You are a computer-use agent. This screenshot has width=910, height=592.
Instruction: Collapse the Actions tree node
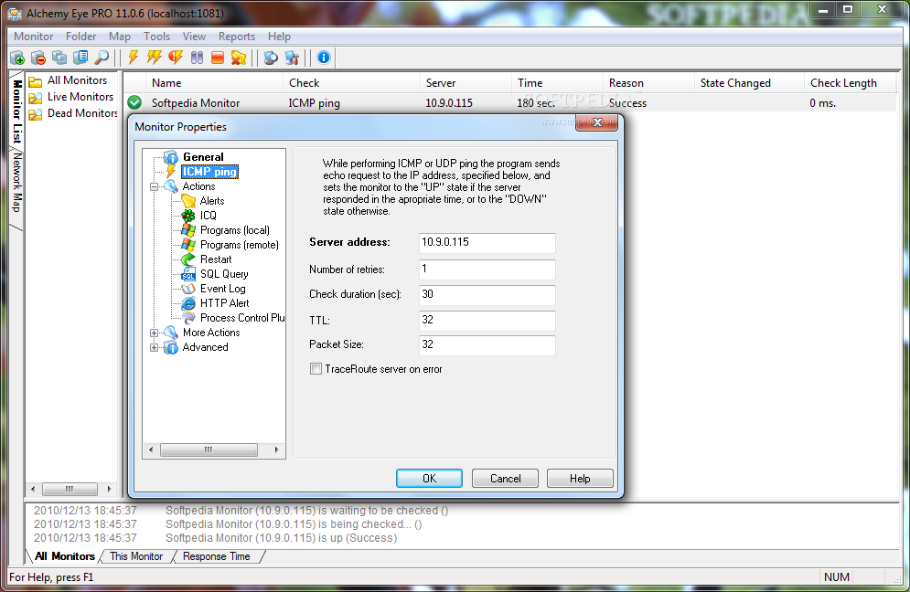coord(155,186)
